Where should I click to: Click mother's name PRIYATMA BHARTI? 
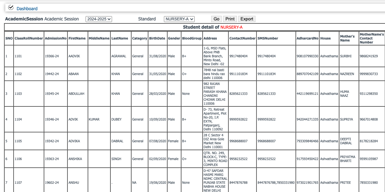pyautogui.click(x=348, y=159)
